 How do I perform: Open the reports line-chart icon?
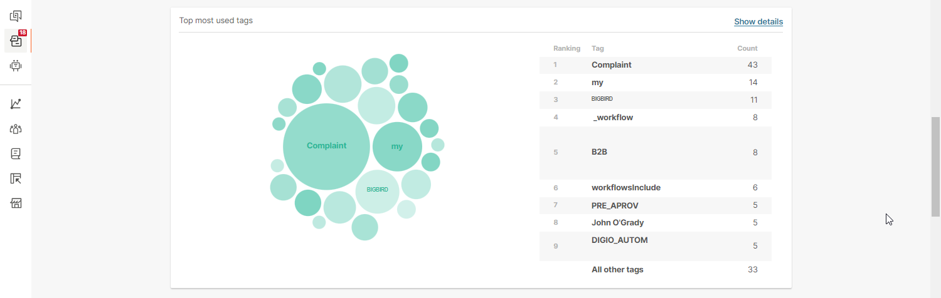point(16,104)
